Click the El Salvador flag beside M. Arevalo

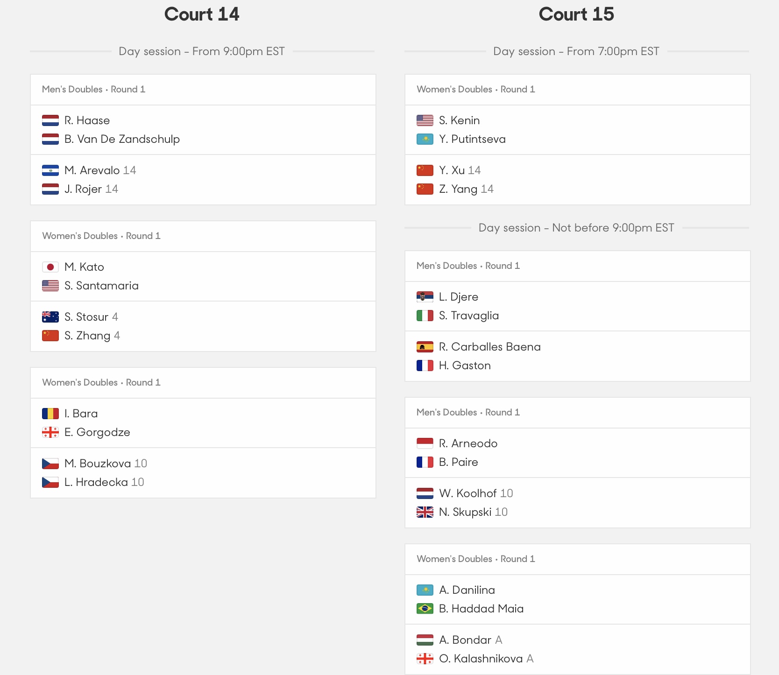click(50, 170)
